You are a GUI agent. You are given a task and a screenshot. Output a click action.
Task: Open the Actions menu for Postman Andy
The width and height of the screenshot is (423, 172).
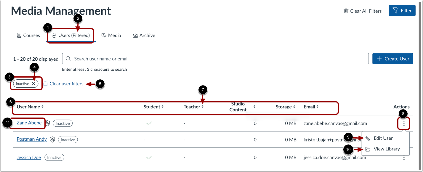coord(404,139)
